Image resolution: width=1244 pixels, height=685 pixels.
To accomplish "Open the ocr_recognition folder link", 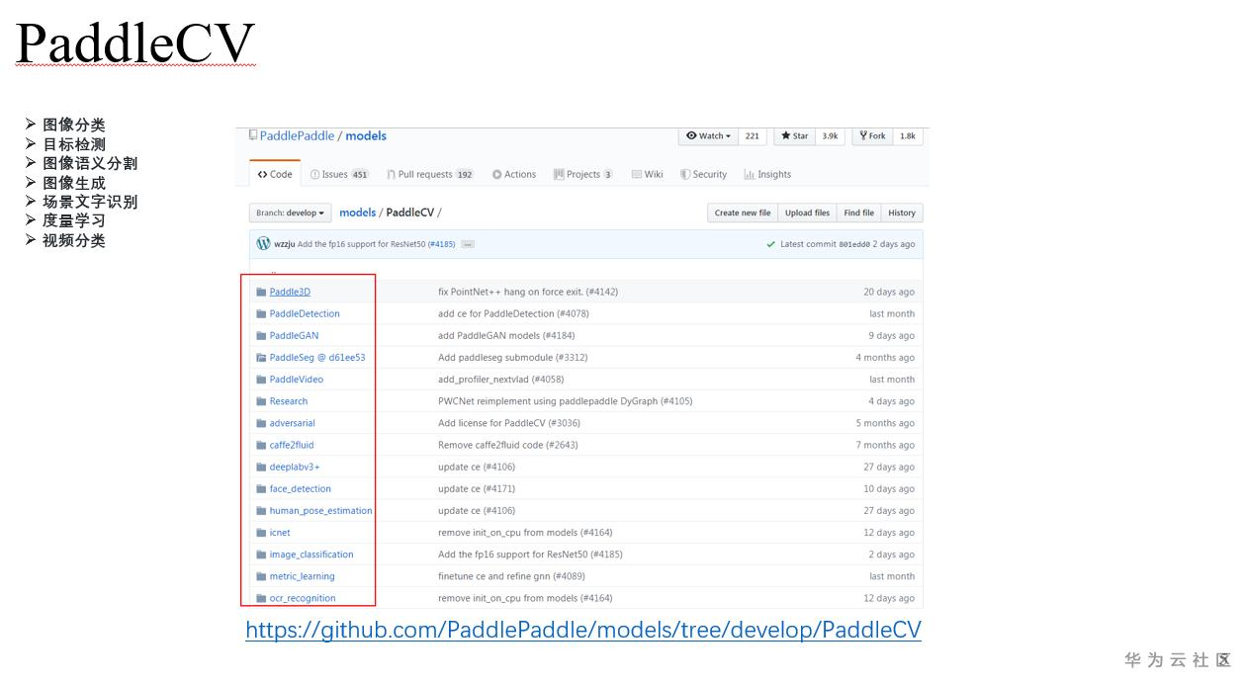I will (x=303, y=598).
